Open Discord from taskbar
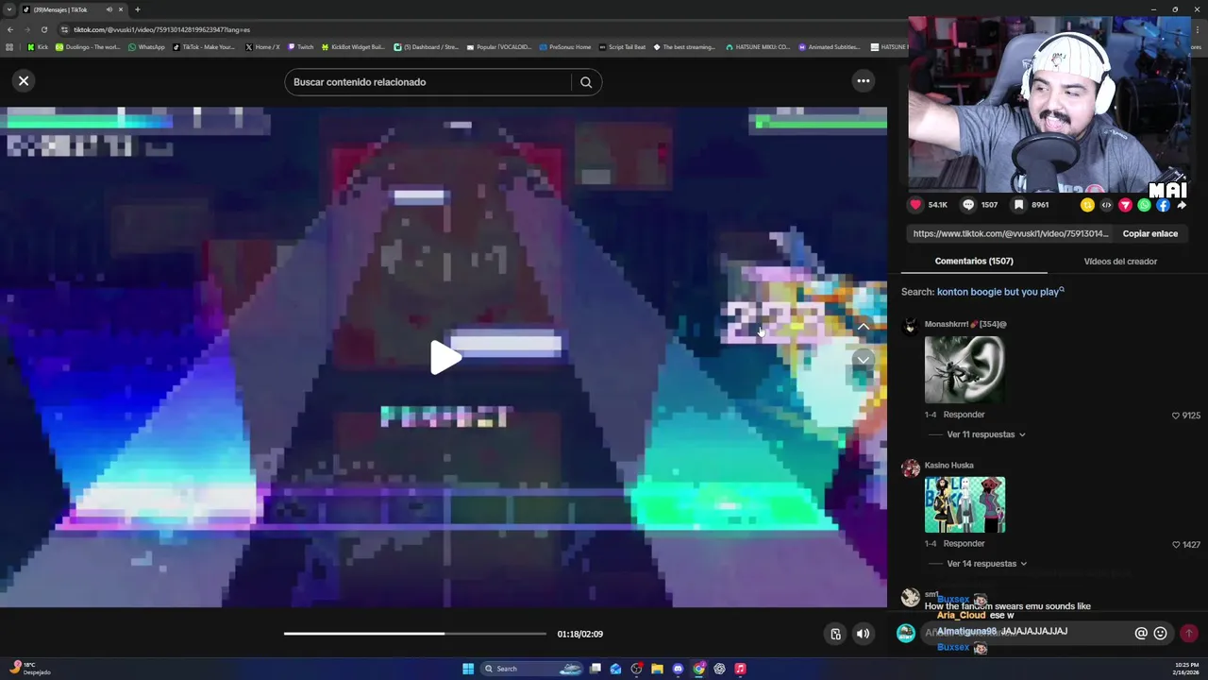The image size is (1208, 680). 678,669
